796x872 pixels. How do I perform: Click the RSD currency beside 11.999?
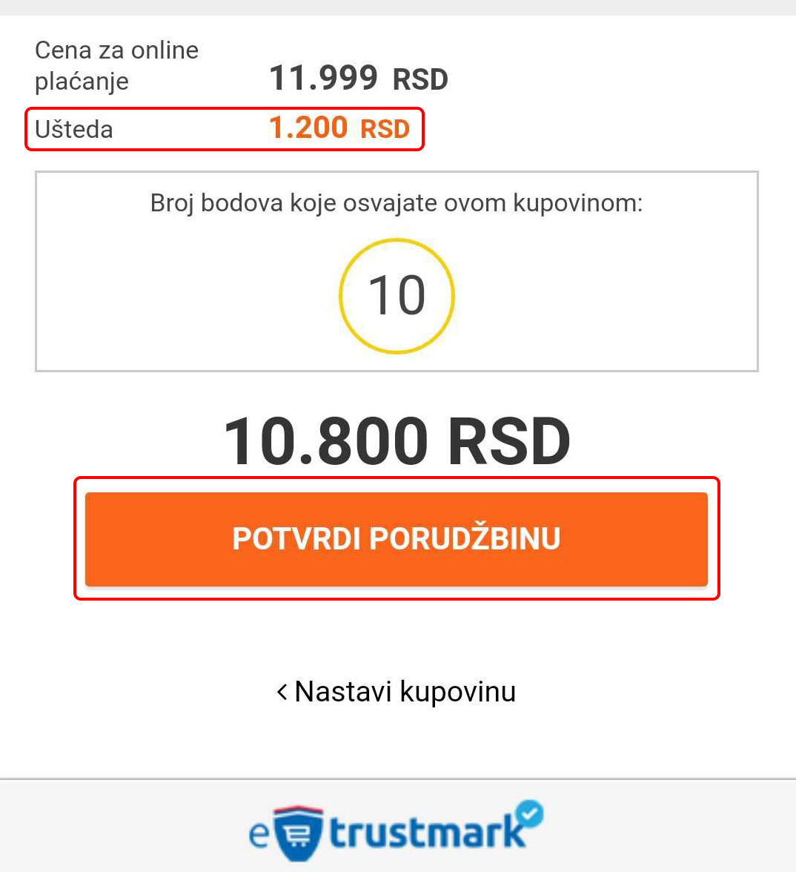click(420, 80)
